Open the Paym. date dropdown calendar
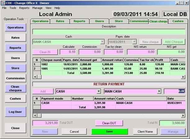Screen dimensions: 190x139 click(134, 42)
